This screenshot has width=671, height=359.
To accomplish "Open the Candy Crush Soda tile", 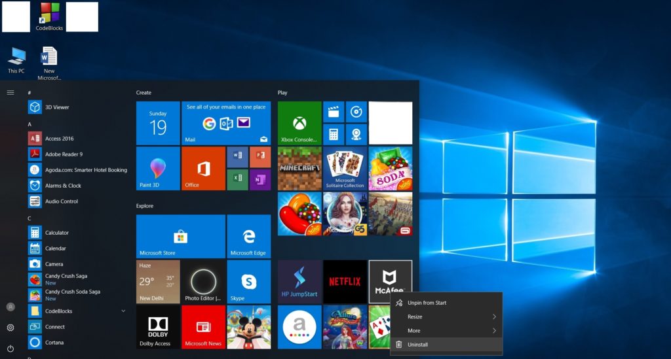I will (391, 169).
